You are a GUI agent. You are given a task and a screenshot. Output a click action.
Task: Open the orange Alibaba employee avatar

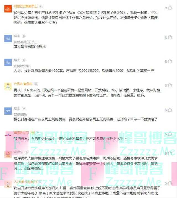(x=8, y=9)
